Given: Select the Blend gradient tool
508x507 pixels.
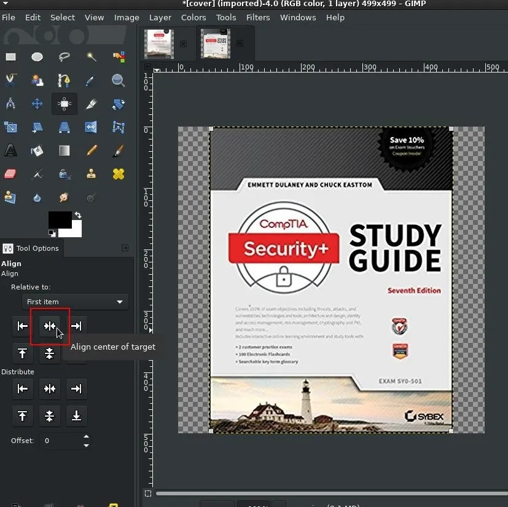Looking at the screenshot, I should pyautogui.click(x=64, y=151).
